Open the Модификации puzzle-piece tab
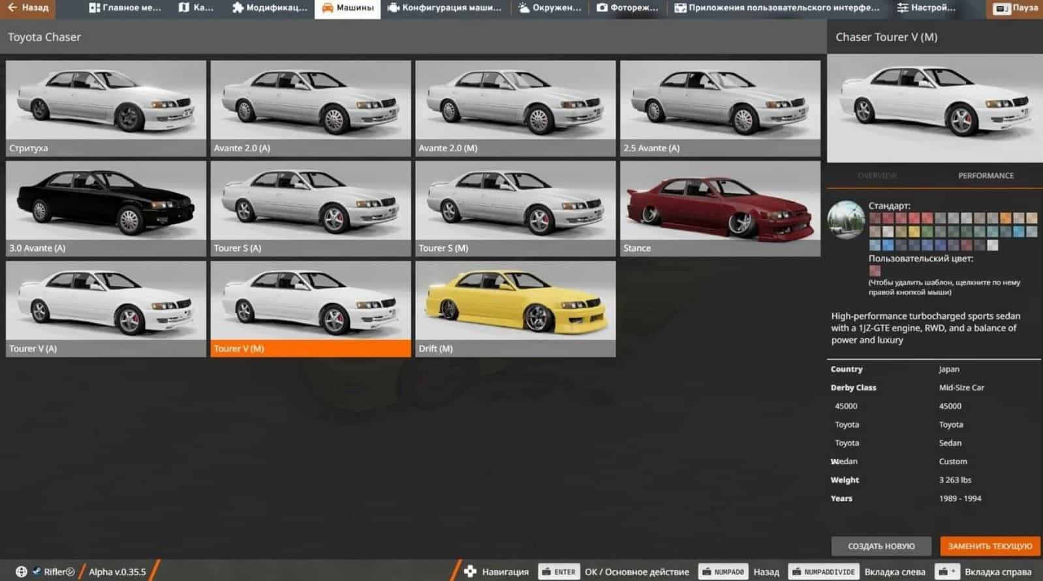 269,8
